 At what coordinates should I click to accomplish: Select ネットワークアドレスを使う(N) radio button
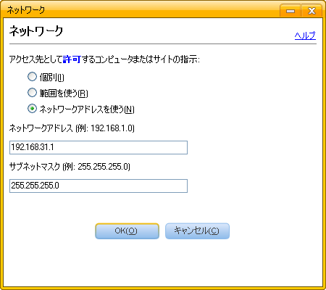[x=32, y=109]
